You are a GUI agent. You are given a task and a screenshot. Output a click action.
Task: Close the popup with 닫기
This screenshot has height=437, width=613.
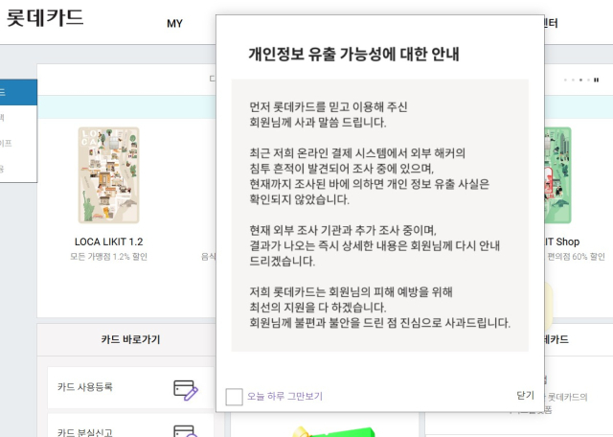[525, 395]
